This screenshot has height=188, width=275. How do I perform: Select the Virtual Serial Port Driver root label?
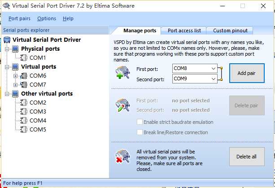47,40
